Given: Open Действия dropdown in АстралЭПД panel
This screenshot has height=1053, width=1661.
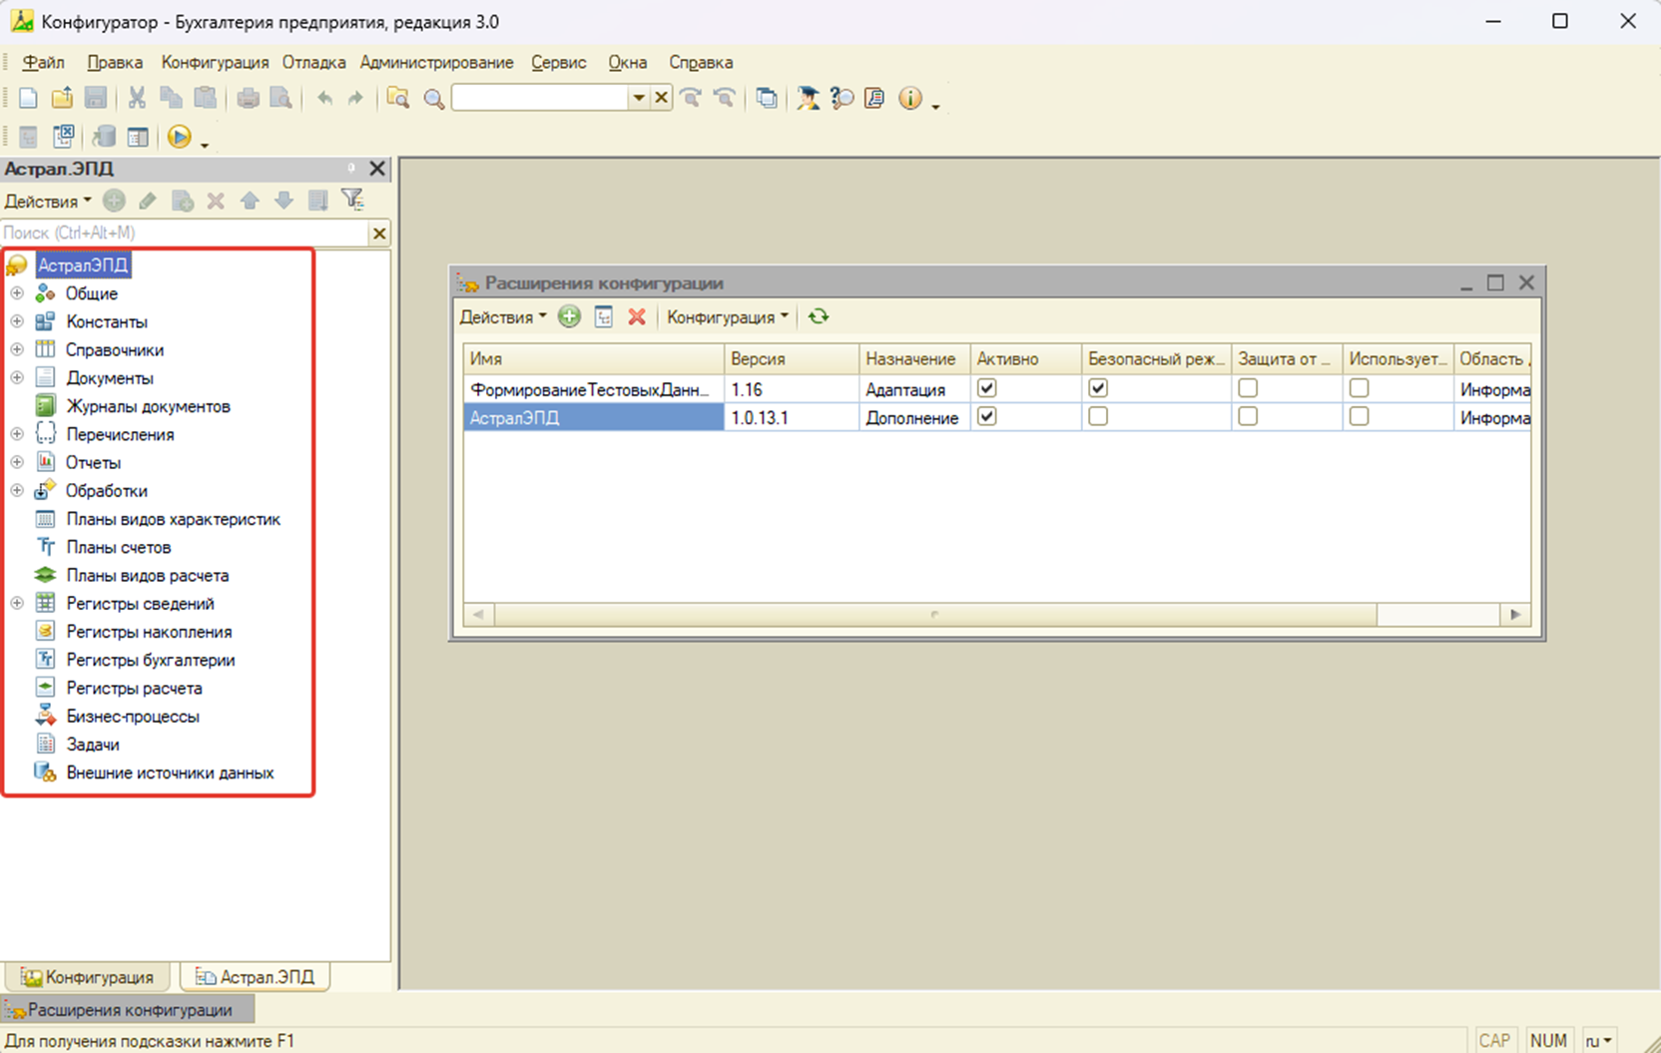Looking at the screenshot, I should (47, 201).
